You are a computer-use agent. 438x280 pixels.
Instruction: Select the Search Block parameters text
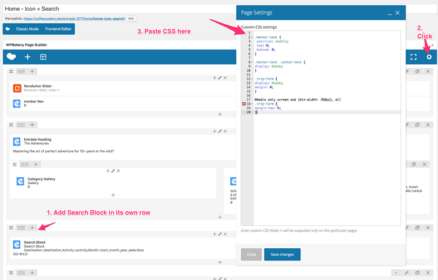point(84,250)
